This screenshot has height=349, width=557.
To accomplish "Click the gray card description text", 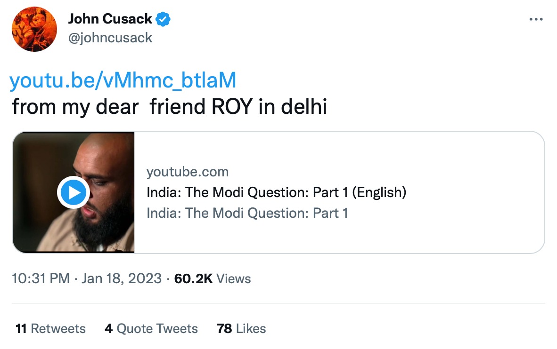I will pos(247,213).
